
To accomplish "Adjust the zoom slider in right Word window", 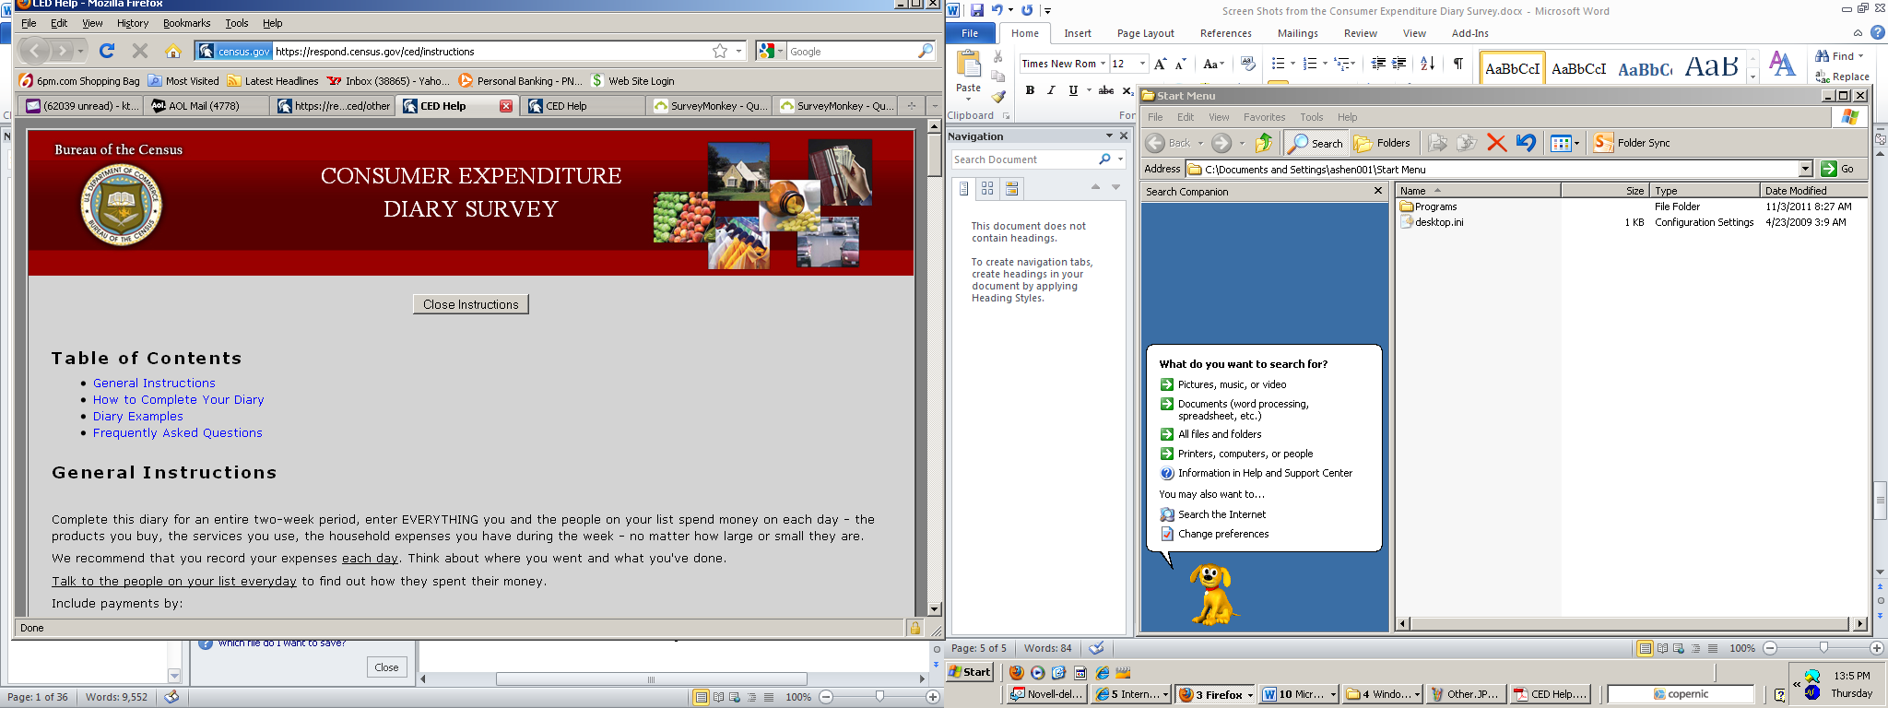I will click(x=1823, y=648).
